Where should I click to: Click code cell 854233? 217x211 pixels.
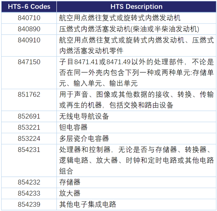[29, 193]
